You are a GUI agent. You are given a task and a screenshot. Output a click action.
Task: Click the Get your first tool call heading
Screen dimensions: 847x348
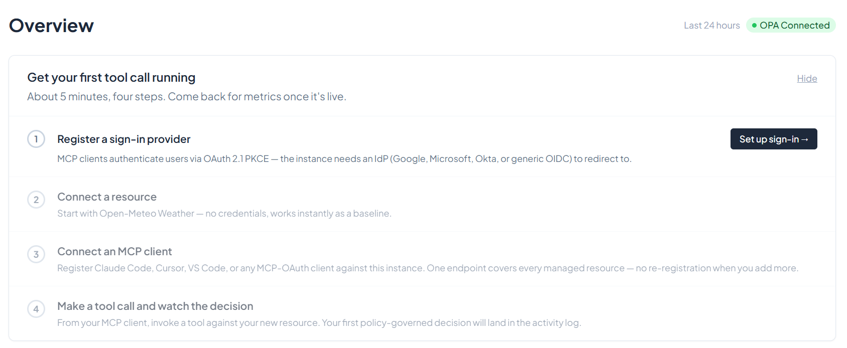click(x=111, y=77)
